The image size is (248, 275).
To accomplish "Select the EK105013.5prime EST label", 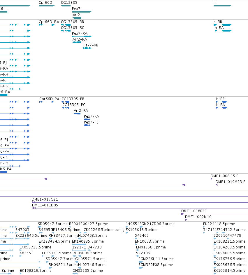I will coord(141,229).
